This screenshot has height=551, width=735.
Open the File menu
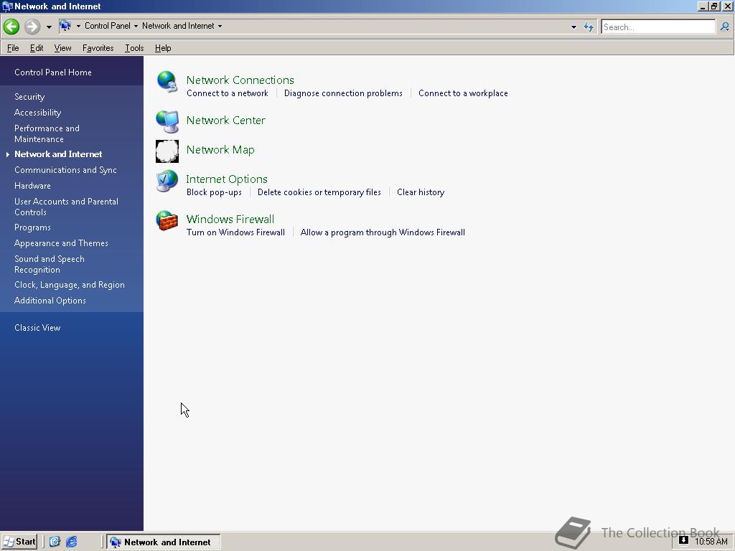[13, 48]
